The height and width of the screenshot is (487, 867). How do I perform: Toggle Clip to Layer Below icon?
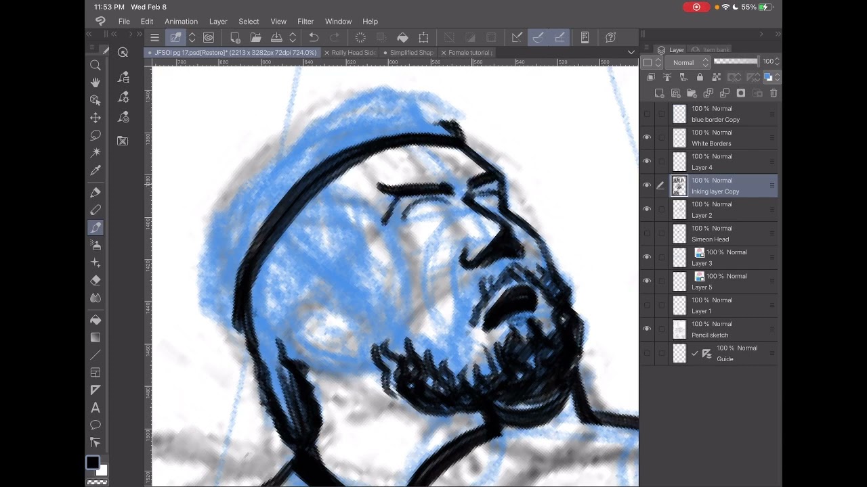pos(651,78)
